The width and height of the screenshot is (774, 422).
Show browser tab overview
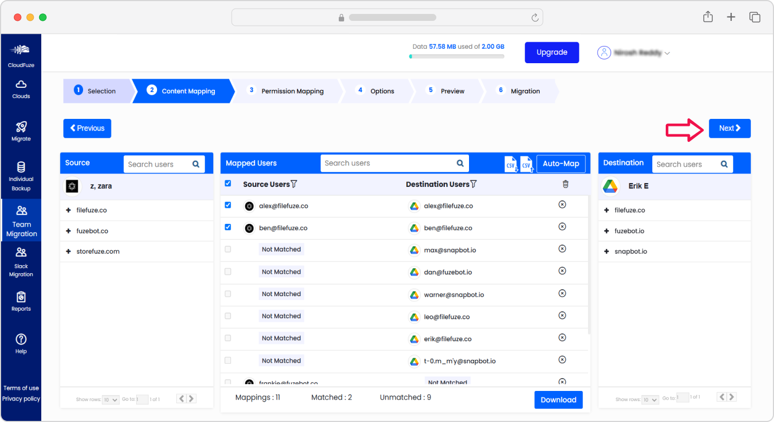(x=755, y=17)
